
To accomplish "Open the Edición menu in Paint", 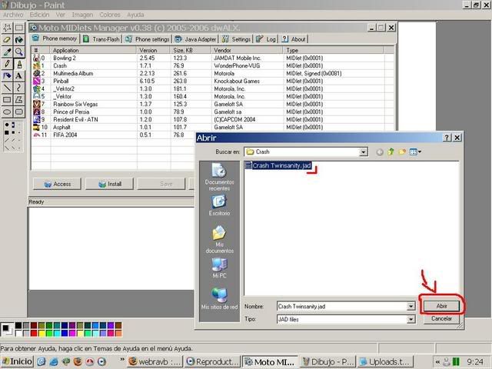I will (x=39, y=15).
